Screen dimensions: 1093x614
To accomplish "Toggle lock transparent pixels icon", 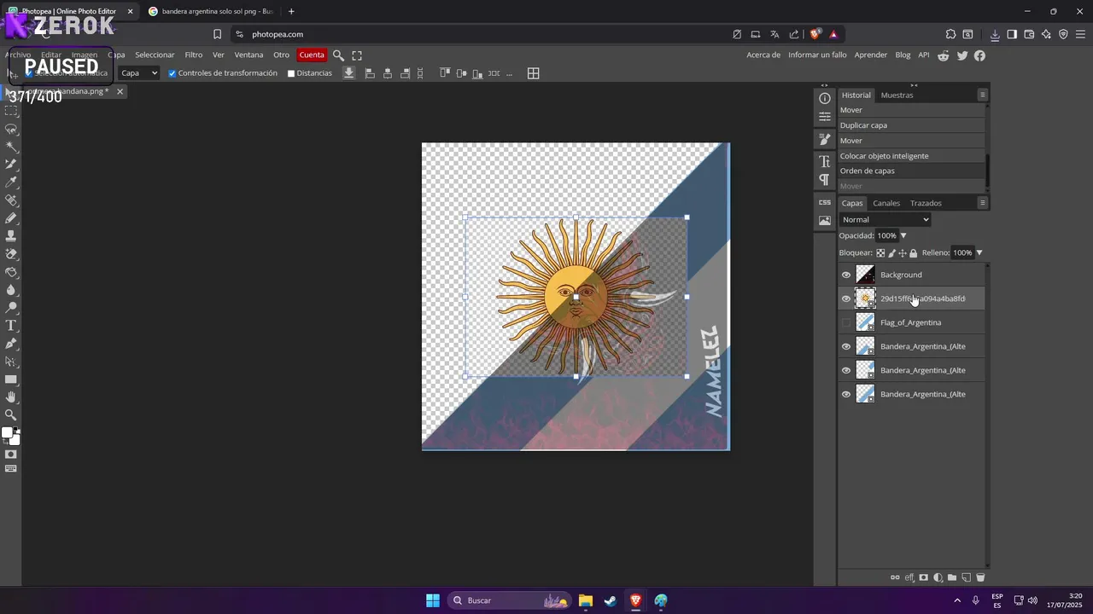I will pos(880,252).
